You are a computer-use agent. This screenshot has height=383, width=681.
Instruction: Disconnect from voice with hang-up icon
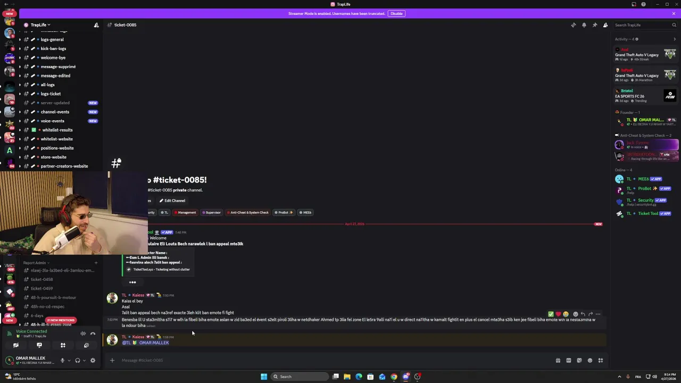[x=93, y=334]
